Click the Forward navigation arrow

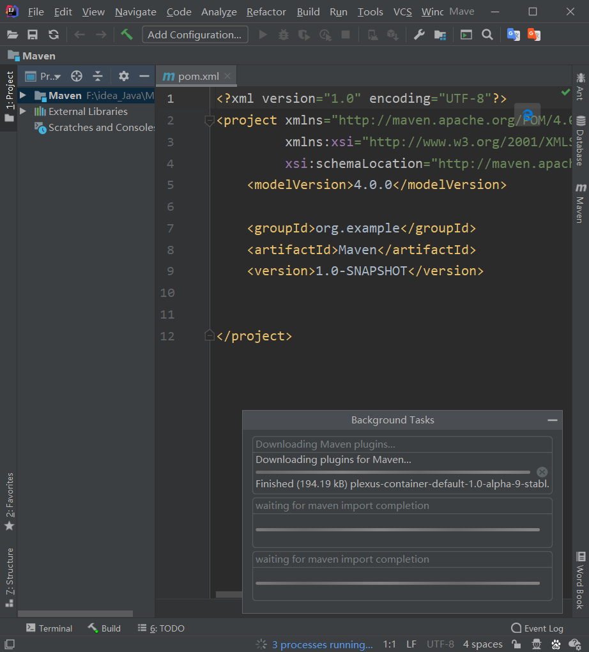101,34
